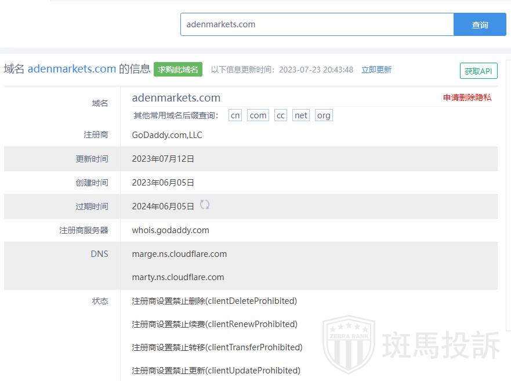Screen dimensions: 511x381
Task: Click the blue 查询 search button
Action: click(x=480, y=24)
